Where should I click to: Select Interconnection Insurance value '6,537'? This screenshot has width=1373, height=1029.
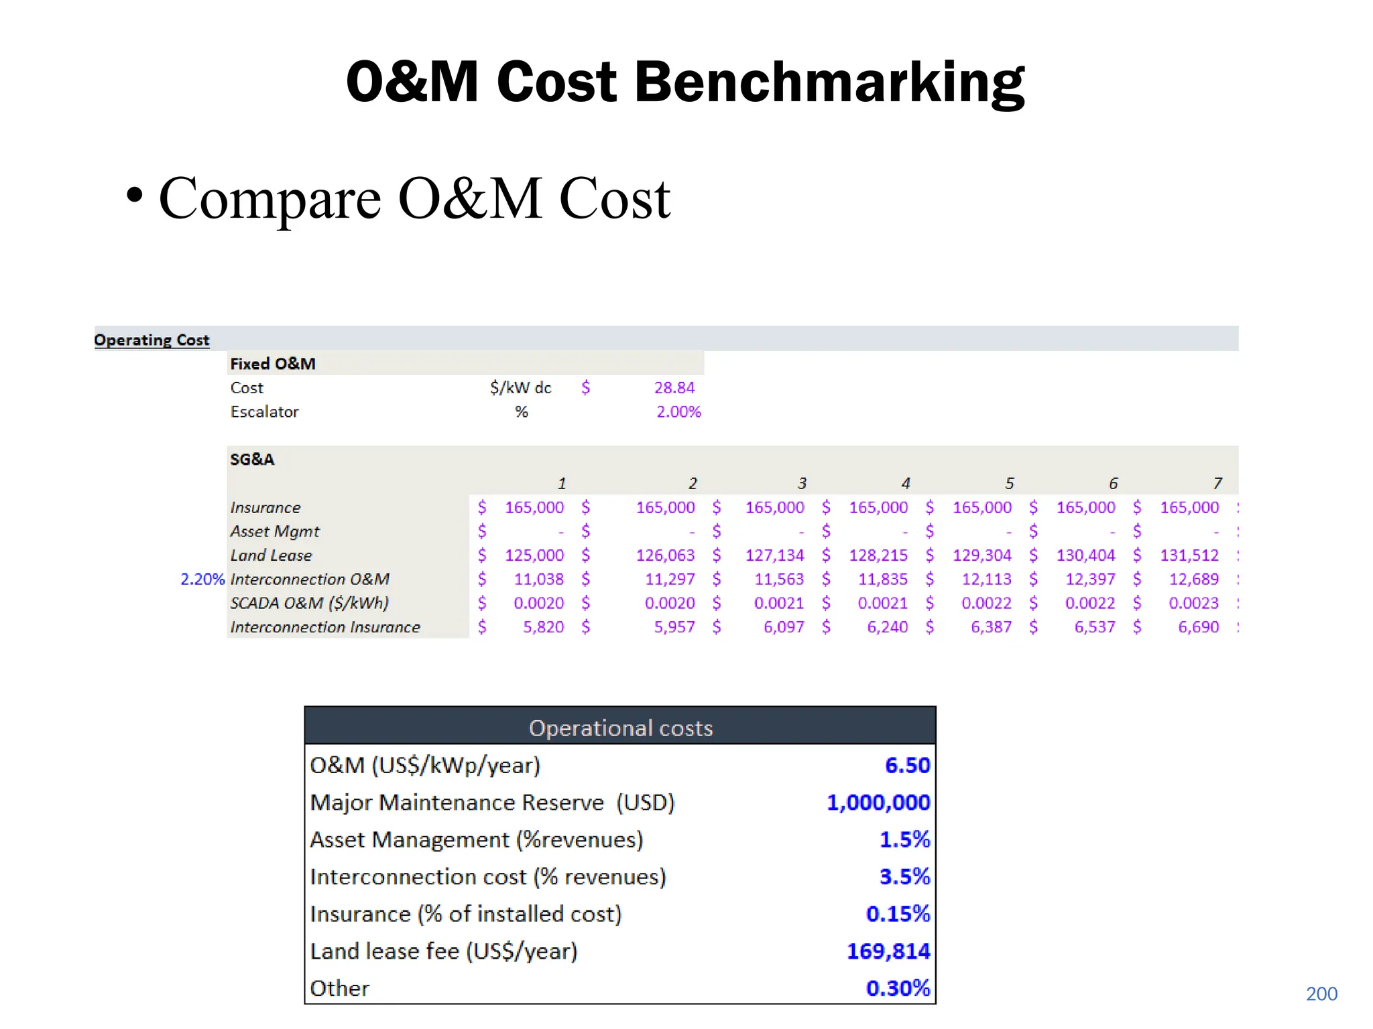1095,627
